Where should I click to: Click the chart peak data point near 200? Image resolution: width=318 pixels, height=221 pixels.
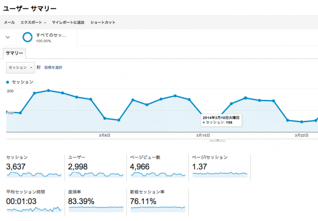click(x=49, y=90)
